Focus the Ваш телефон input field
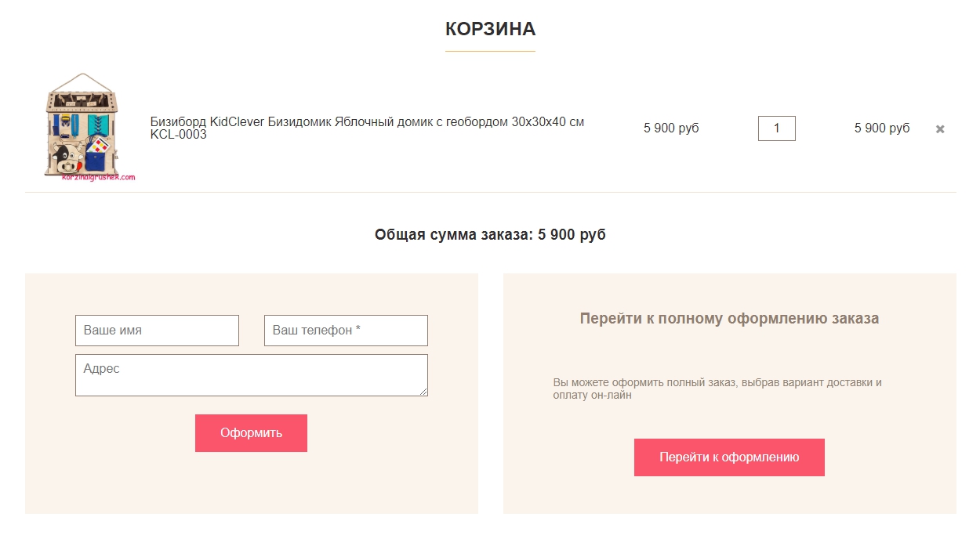Screen dimensions: 980x535 [346, 331]
